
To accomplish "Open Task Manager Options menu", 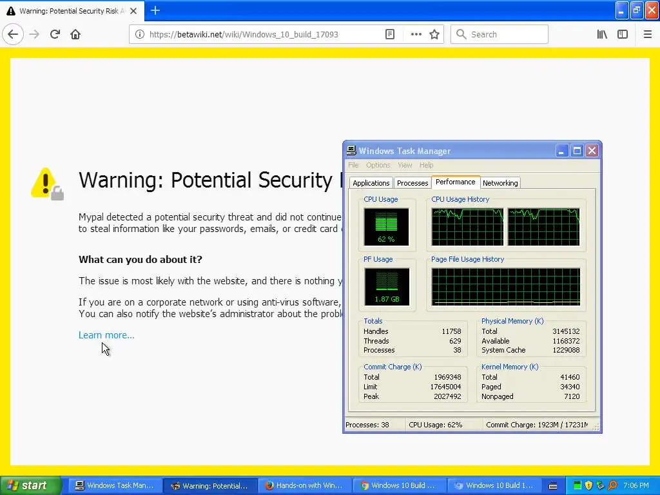I will [378, 165].
